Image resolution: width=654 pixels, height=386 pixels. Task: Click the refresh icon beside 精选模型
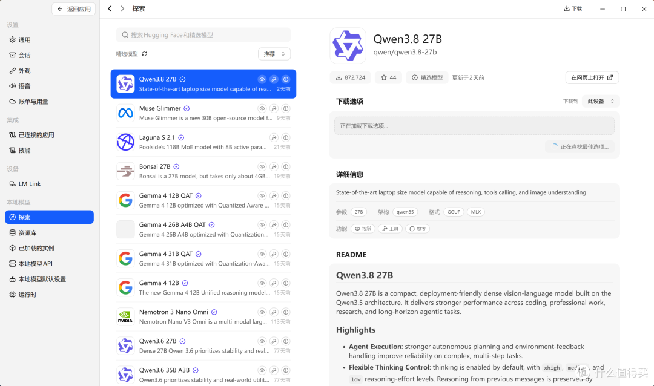tap(144, 54)
